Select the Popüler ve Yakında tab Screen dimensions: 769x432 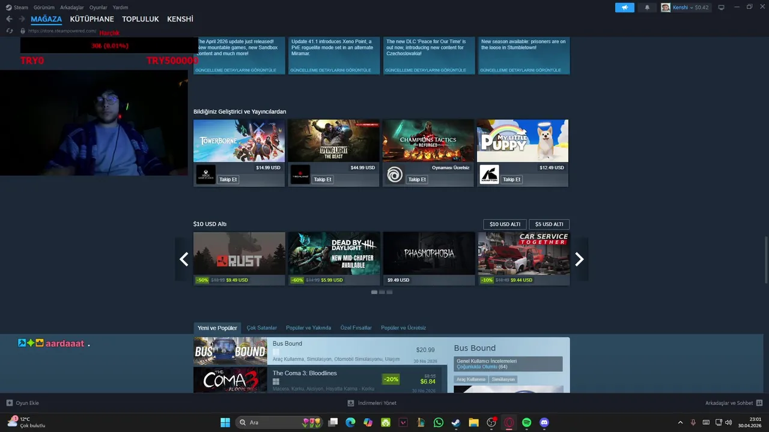point(308,328)
